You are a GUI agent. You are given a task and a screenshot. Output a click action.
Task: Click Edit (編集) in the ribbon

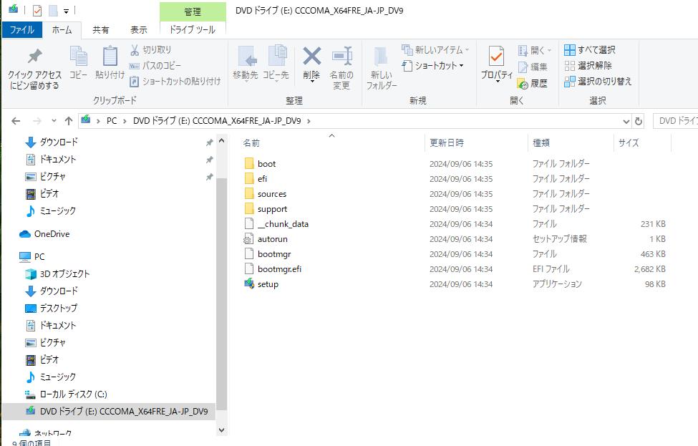click(x=533, y=67)
